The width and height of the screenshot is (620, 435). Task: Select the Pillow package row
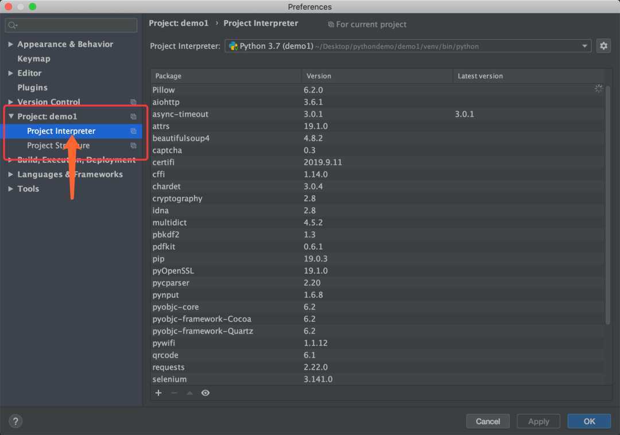click(x=377, y=90)
